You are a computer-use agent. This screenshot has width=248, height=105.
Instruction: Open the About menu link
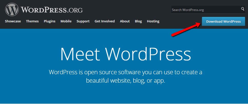[125, 21]
